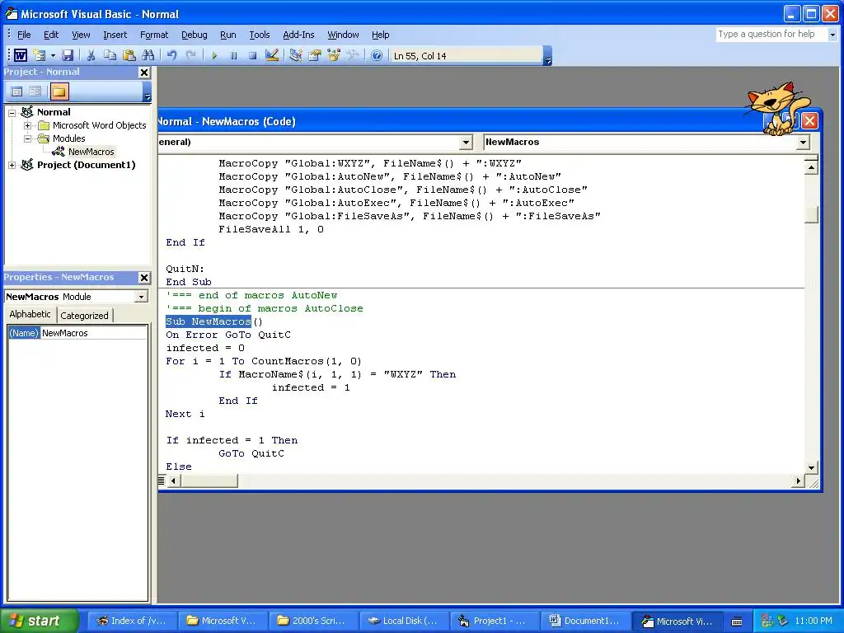Click the Type a question for help box

click(x=771, y=34)
